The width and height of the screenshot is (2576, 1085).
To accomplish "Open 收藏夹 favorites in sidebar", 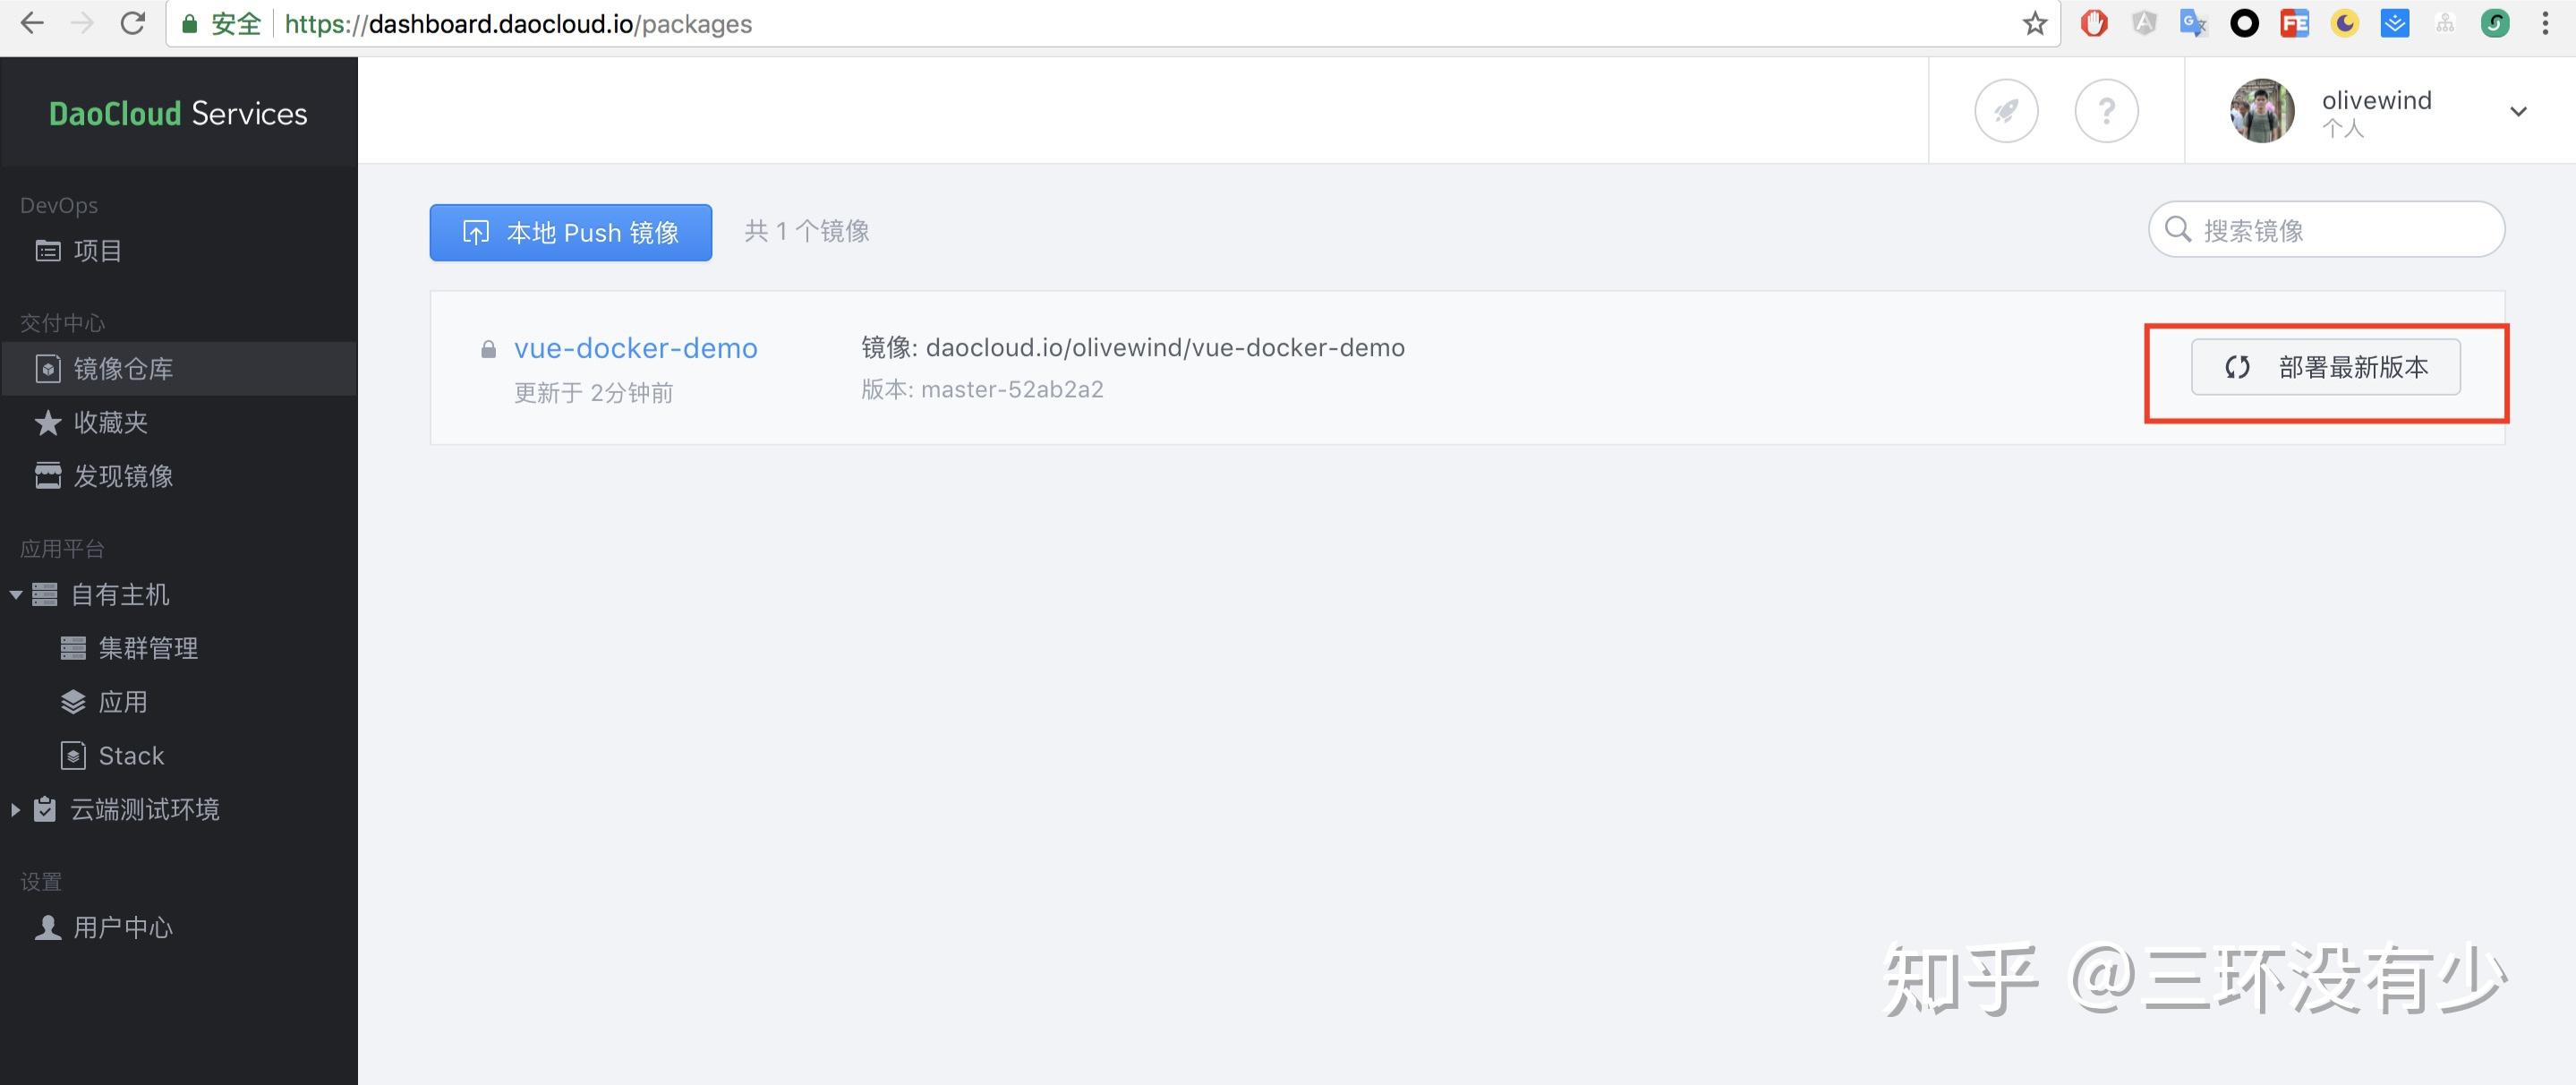I will [x=110, y=423].
